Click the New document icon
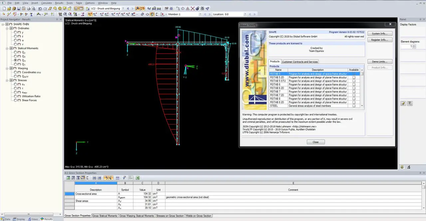The image size is (426, 221). tap(4, 8)
